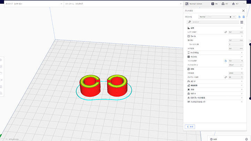The image size is (251, 141).
Task: Click the Infill (インフィル) section icon
Action: (189, 57)
